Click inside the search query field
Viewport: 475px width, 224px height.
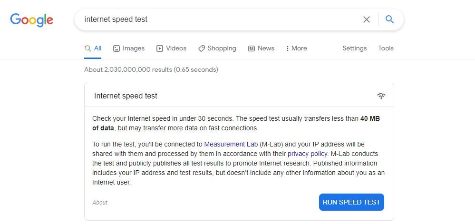click(x=218, y=19)
